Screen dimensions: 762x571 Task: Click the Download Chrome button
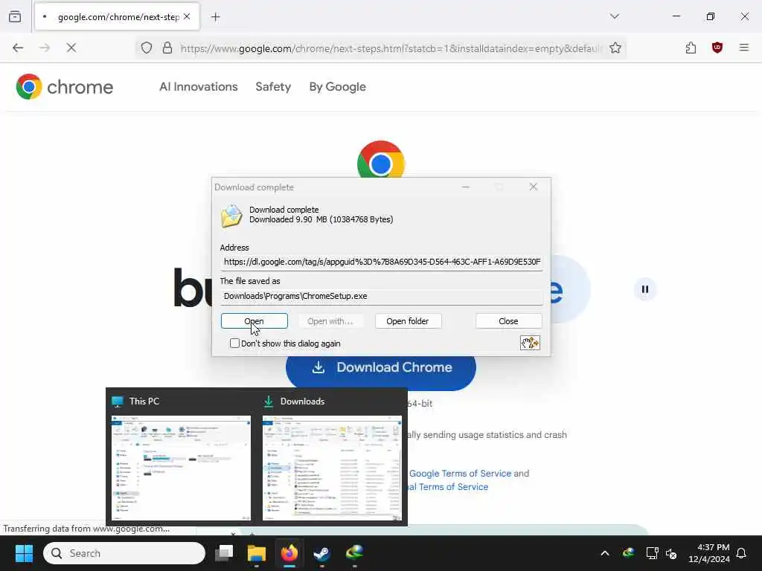[x=381, y=371]
